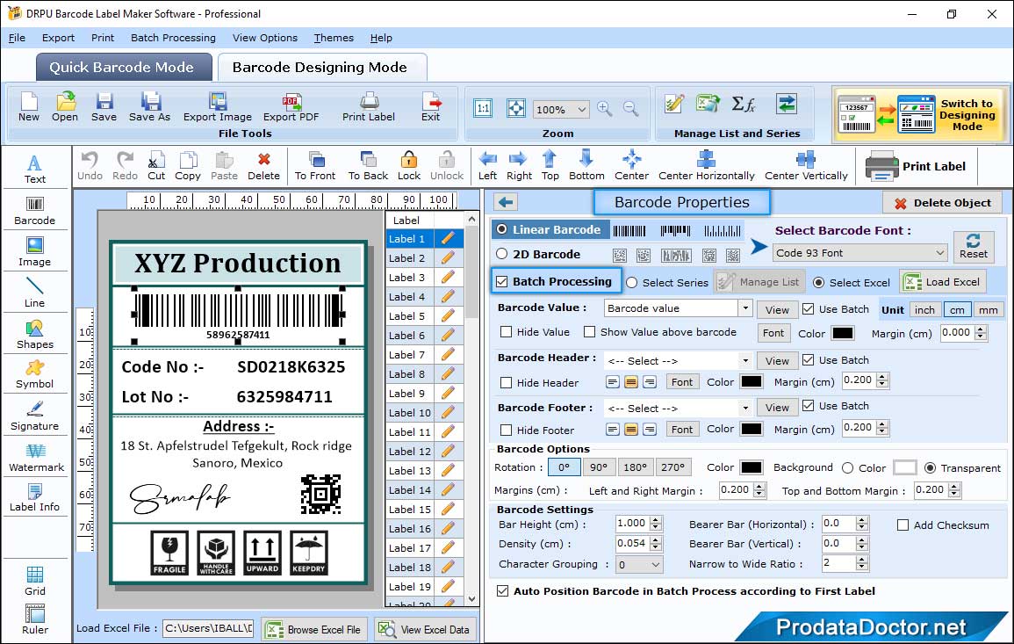Click the Load Excel button

pos(943,281)
